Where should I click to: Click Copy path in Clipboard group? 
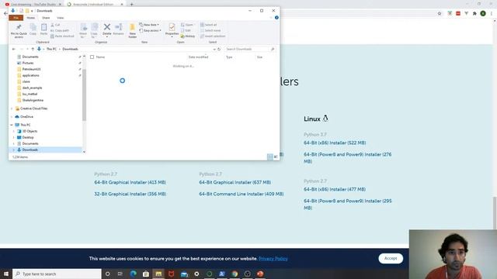point(60,30)
